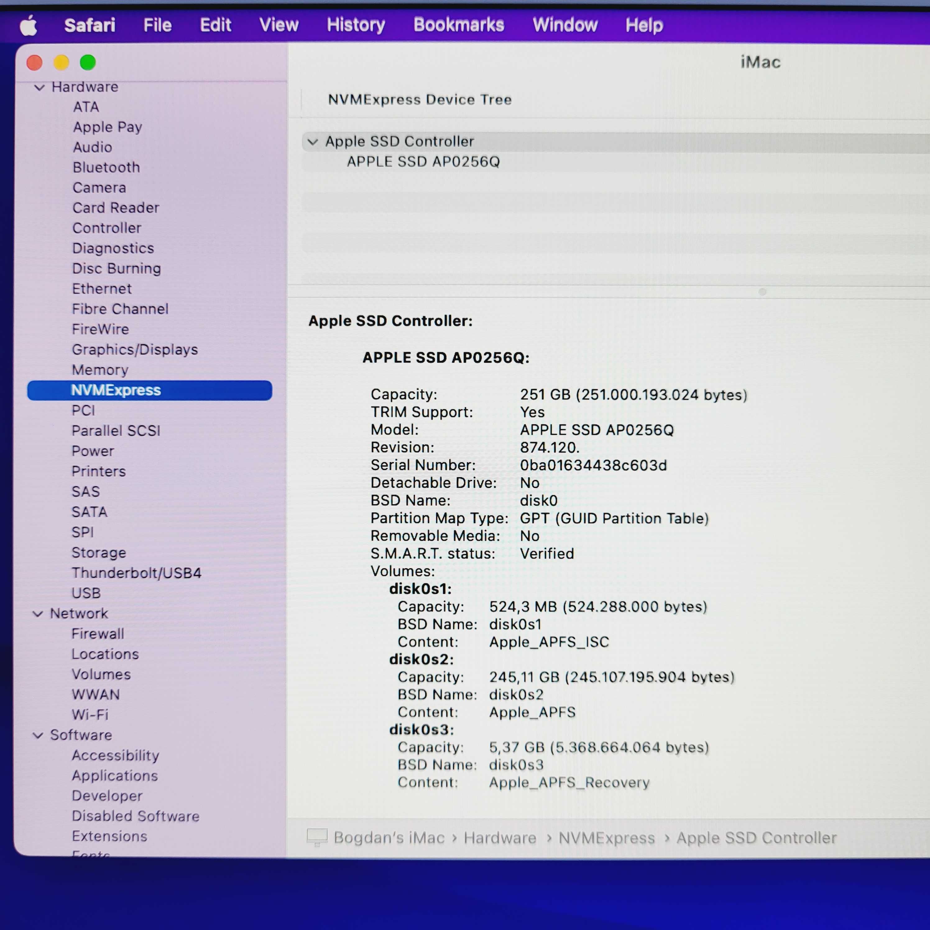Select Disc Burning in the sidebar

(x=117, y=269)
